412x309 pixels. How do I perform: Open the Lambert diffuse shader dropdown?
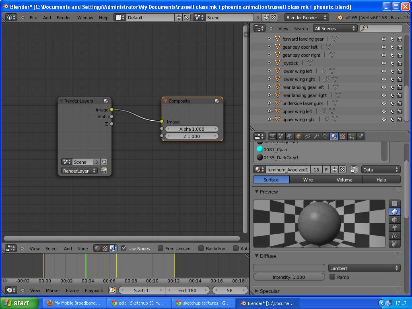click(364, 268)
